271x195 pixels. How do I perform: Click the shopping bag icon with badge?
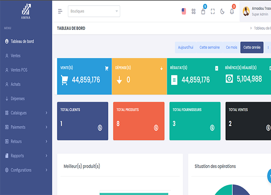click(203, 11)
